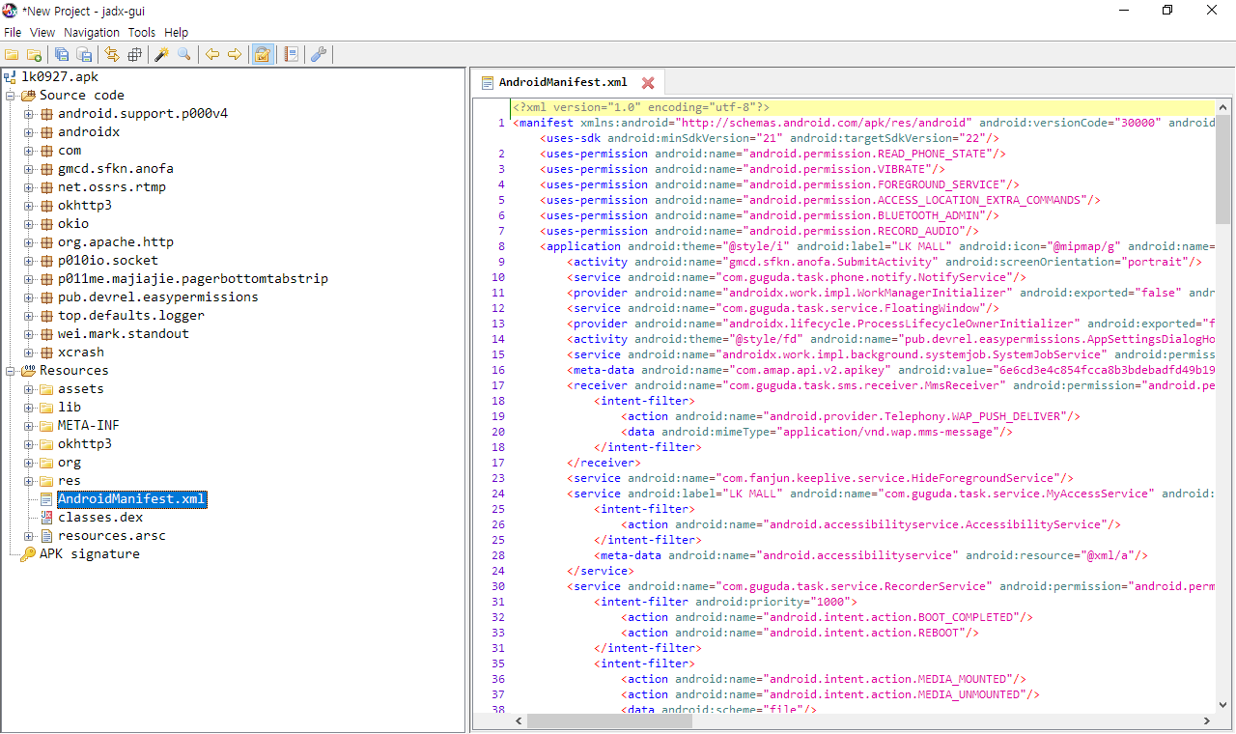Click the Save all toolbar icon
This screenshot has height=734, width=1236.
click(x=63, y=55)
